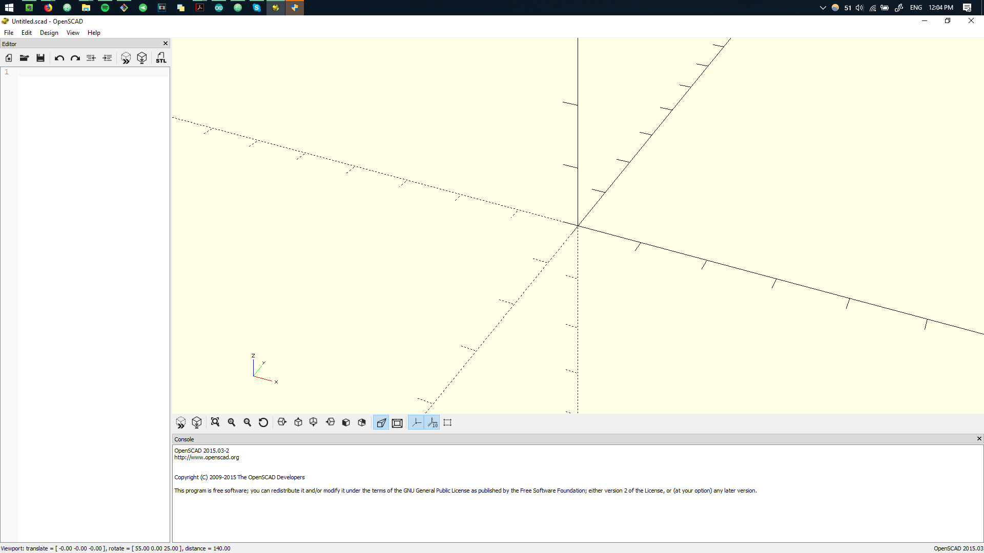Redo the edit using the redo arrow
The width and height of the screenshot is (984, 553).
[x=75, y=58]
